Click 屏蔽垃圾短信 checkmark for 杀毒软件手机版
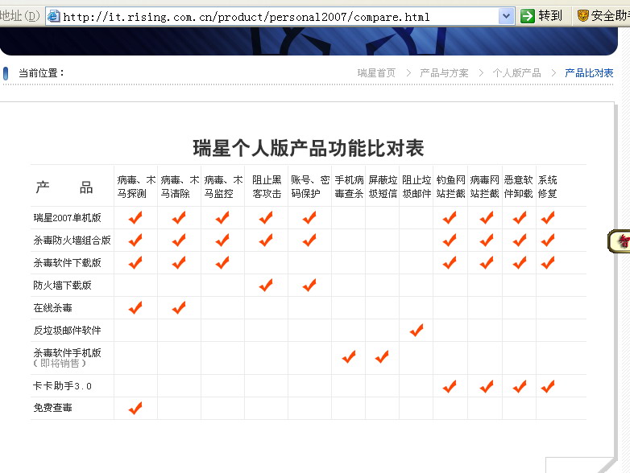 [382, 356]
